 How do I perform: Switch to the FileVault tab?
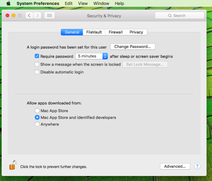tap(94, 32)
